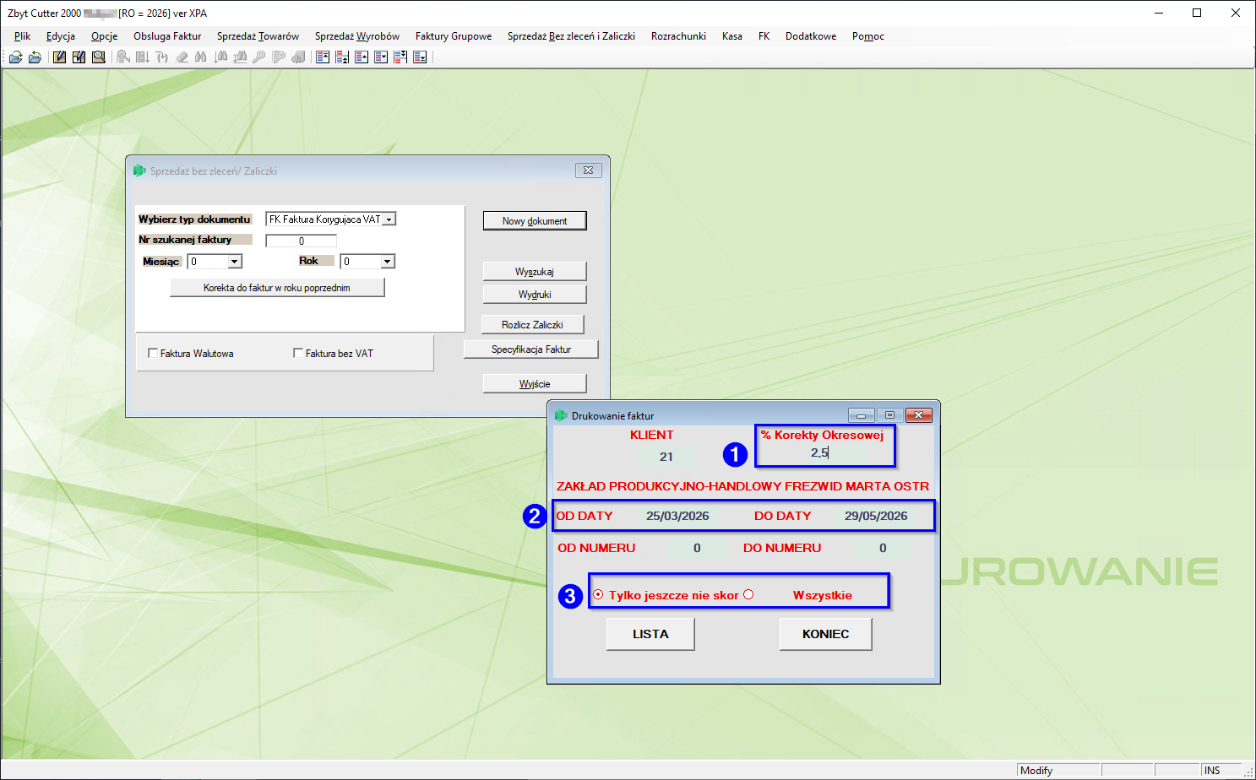Expand the Miesiąc dropdown

pyautogui.click(x=235, y=262)
